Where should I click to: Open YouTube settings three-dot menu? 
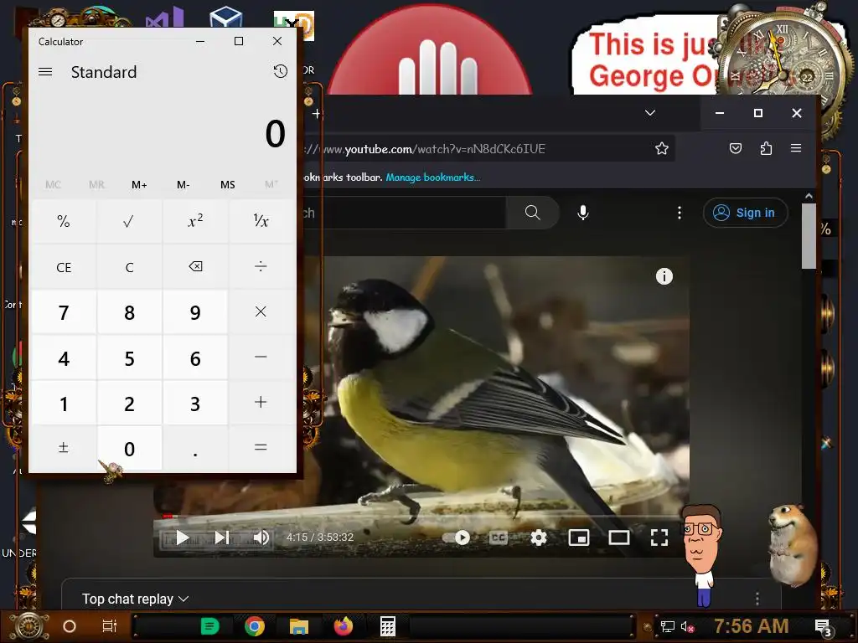tap(679, 213)
